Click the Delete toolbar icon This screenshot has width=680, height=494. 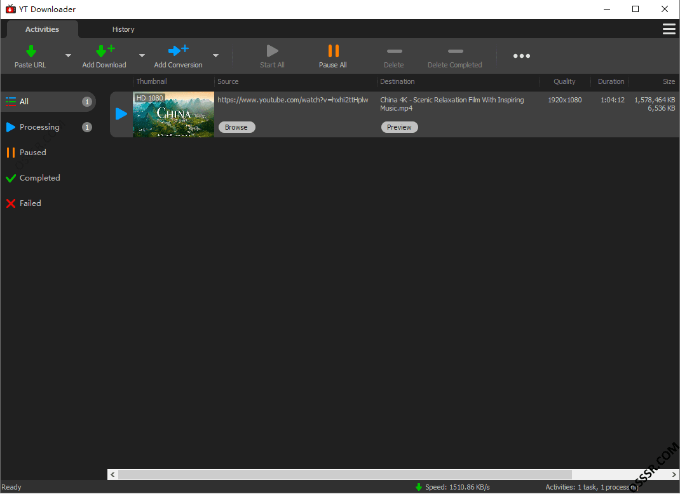394,51
